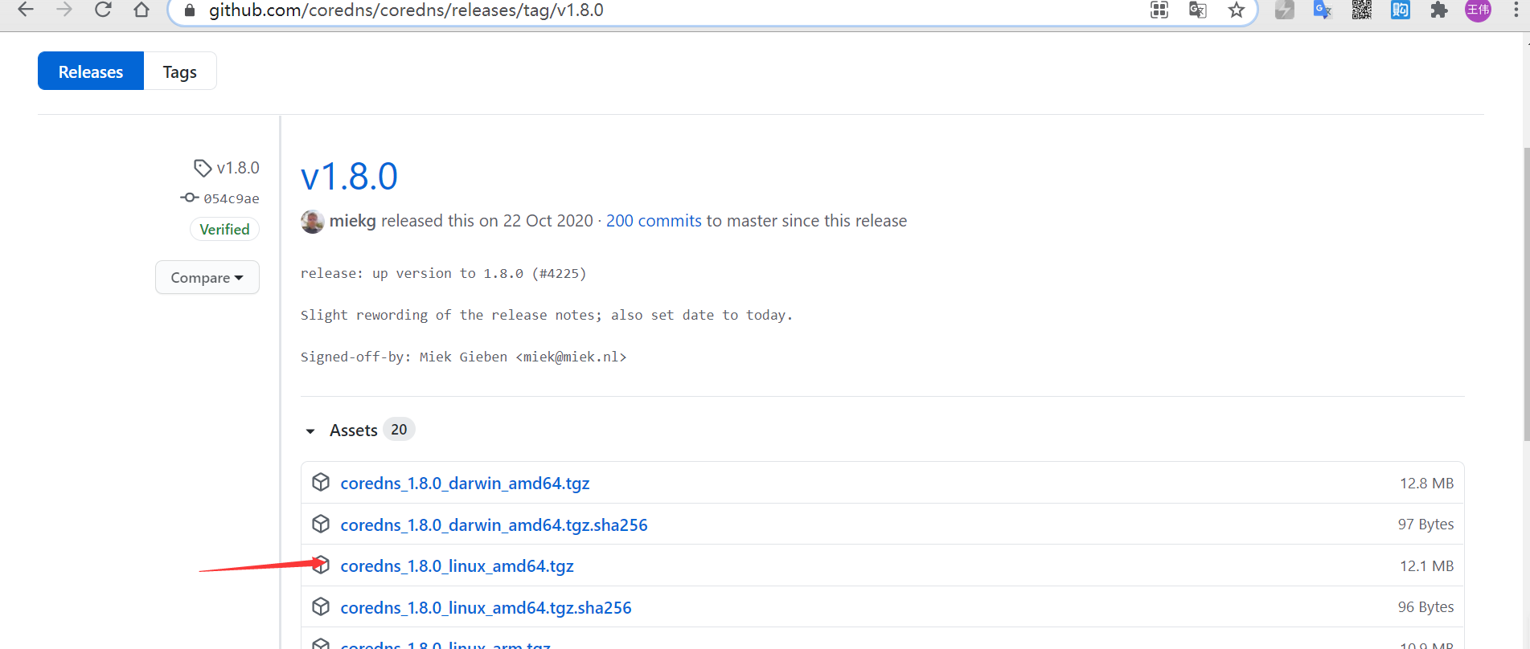Viewport: 1530px width, 649px height.
Task: Download coredns_1.8.0_linux_amd64.tgz.sha256
Action: (x=486, y=607)
